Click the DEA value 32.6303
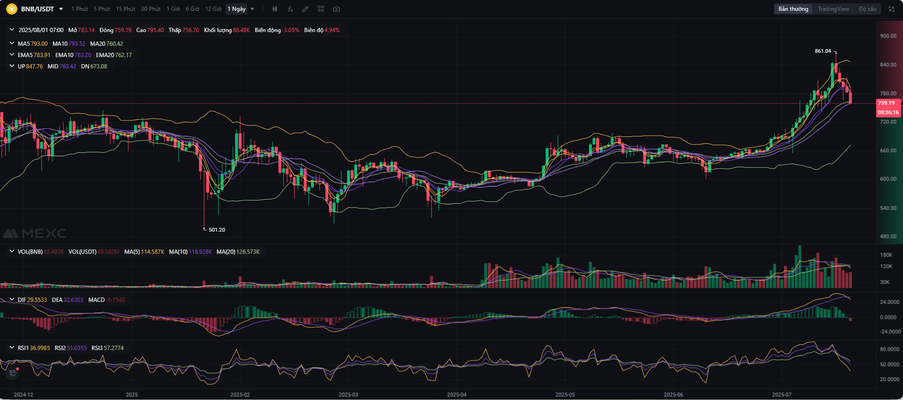The image size is (903, 400). [x=74, y=300]
